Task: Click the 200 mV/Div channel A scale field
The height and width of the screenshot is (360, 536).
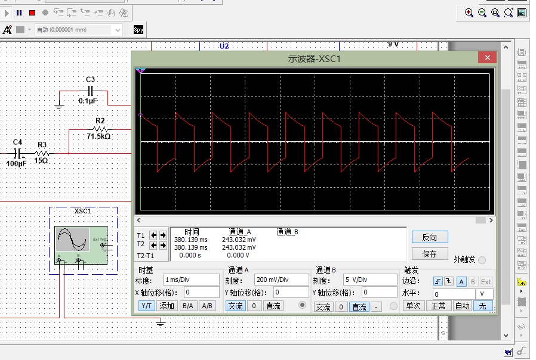Action: click(281, 280)
